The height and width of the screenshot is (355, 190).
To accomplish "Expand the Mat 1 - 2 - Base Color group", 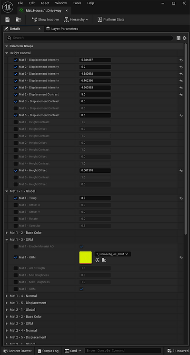I will coord(7,233).
